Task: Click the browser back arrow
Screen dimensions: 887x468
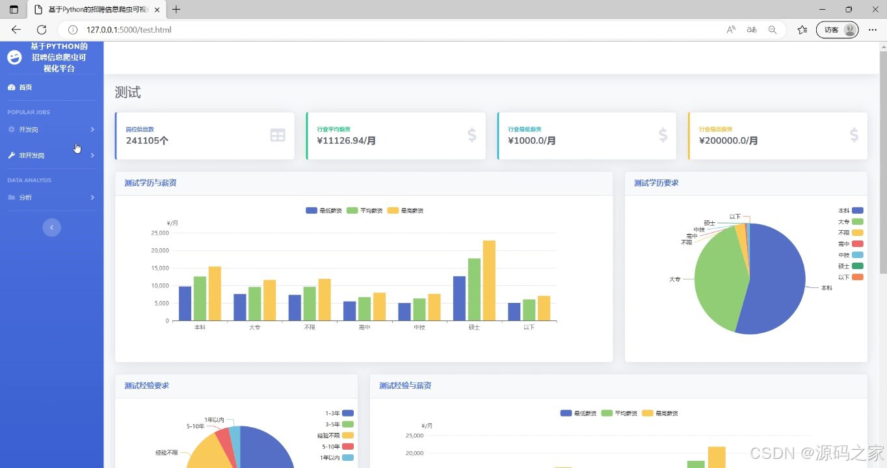Action: pos(16,30)
